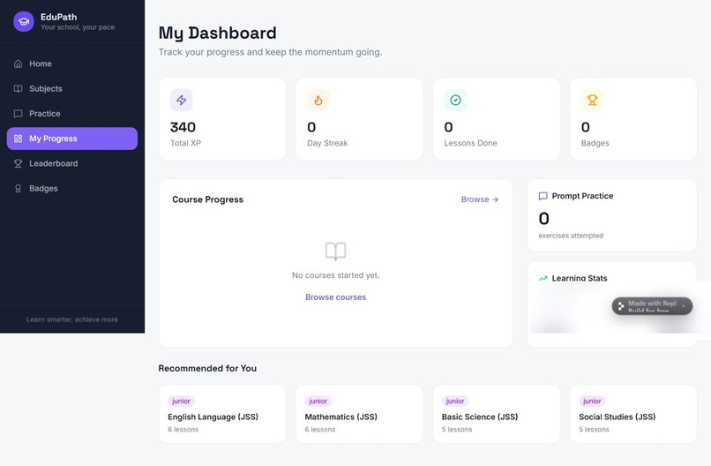Click the Made with Repl badge

point(652,306)
